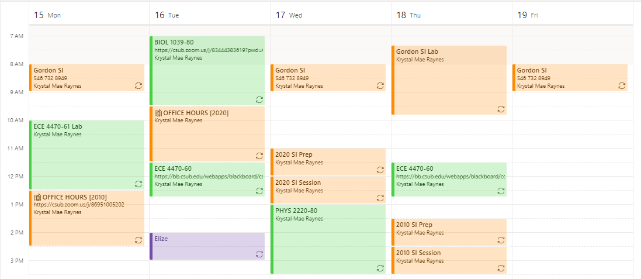Click the meeting icon beside OFFICE HOURS [2010]
The image size is (641, 279).
[37, 197]
